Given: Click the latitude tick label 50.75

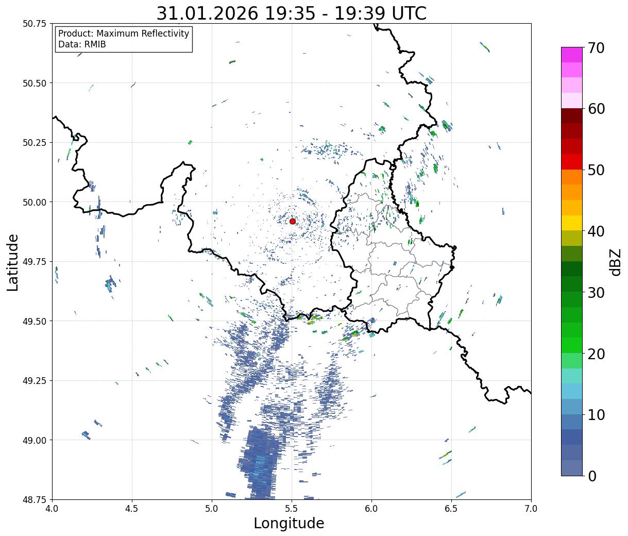Looking at the screenshot, I should point(34,24).
